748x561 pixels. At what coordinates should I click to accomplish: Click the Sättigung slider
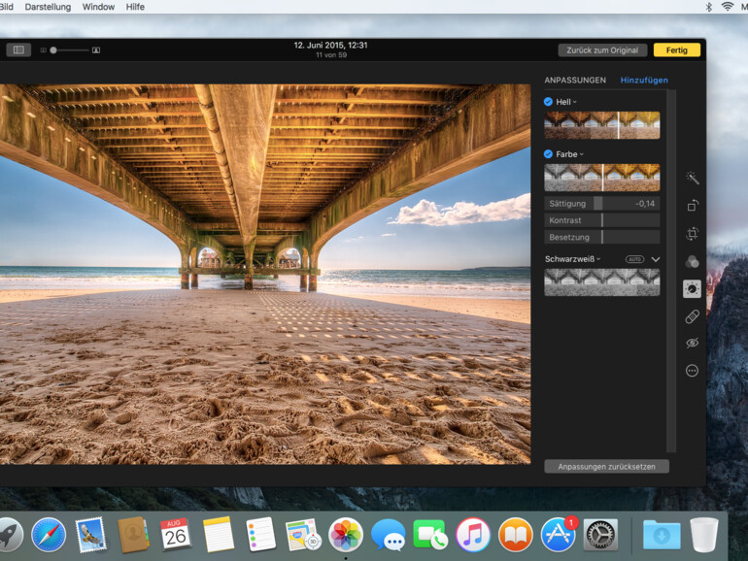(x=601, y=204)
